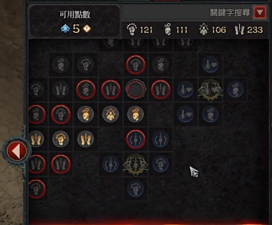
Task: Select blue fist node beneath the ornate skull node
Action: 135,189
